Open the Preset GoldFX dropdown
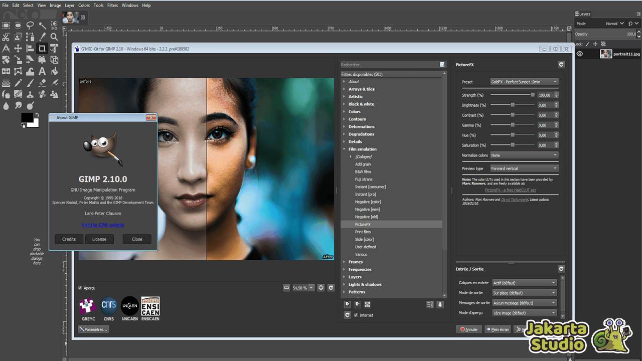The width and height of the screenshot is (642, 361). tap(524, 82)
